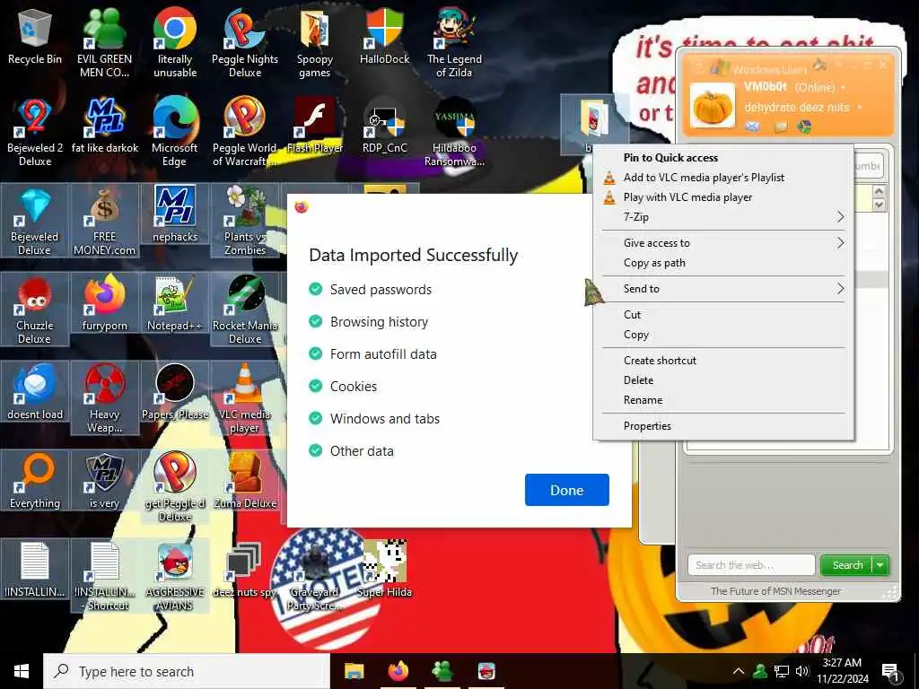The height and width of the screenshot is (689, 919).
Task: Launch Microsoft Edge from desktop
Action: point(175,131)
